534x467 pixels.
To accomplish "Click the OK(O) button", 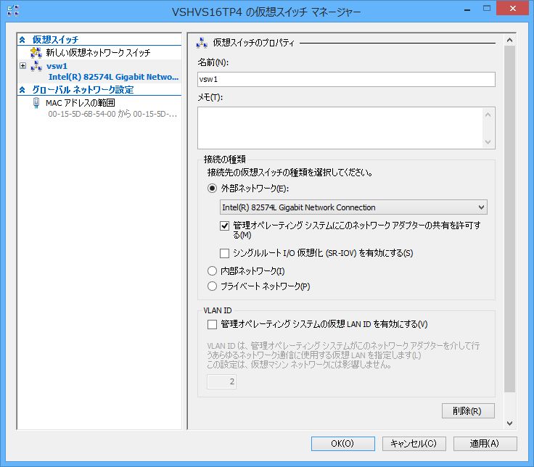I will pyautogui.click(x=343, y=444).
